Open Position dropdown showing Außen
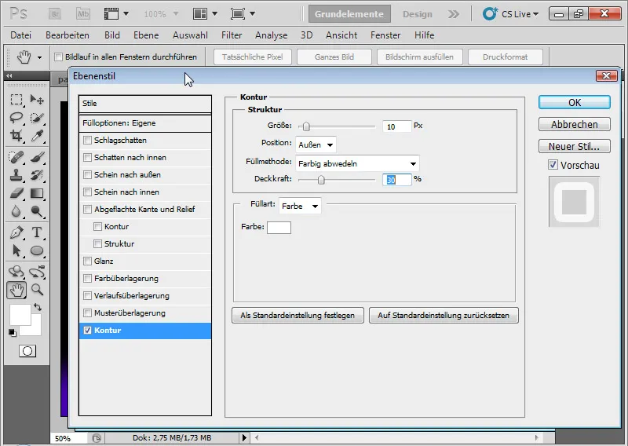This screenshot has width=628, height=446. pos(316,144)
